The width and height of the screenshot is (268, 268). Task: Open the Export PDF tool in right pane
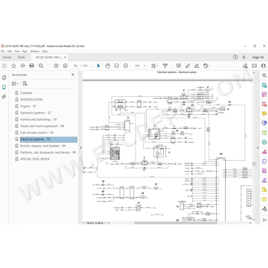point(264,85)
